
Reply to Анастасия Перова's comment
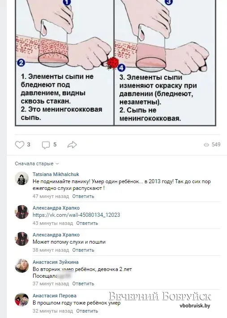(x=87, y=311)
